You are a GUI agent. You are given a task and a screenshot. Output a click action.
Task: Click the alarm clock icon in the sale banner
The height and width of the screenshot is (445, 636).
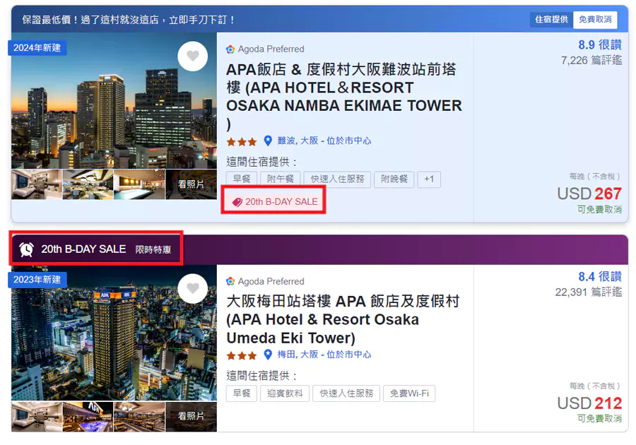coord(27,249)
